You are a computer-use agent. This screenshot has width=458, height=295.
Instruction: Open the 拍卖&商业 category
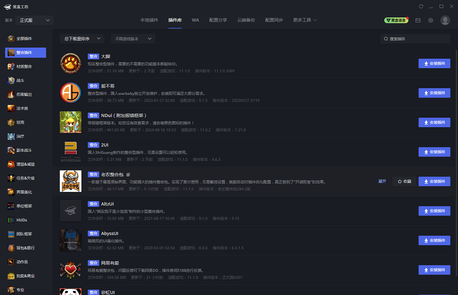pyautogui.click(x=23, y=276)
